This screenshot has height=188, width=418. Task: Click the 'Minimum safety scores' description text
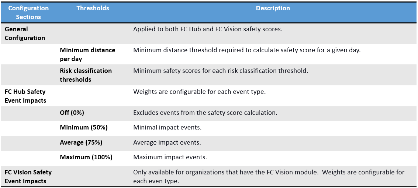click(220, 71)
